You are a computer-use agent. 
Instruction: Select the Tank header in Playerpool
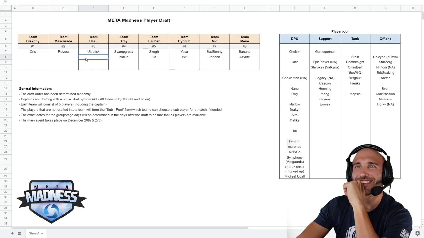click(x=355, y=39)
